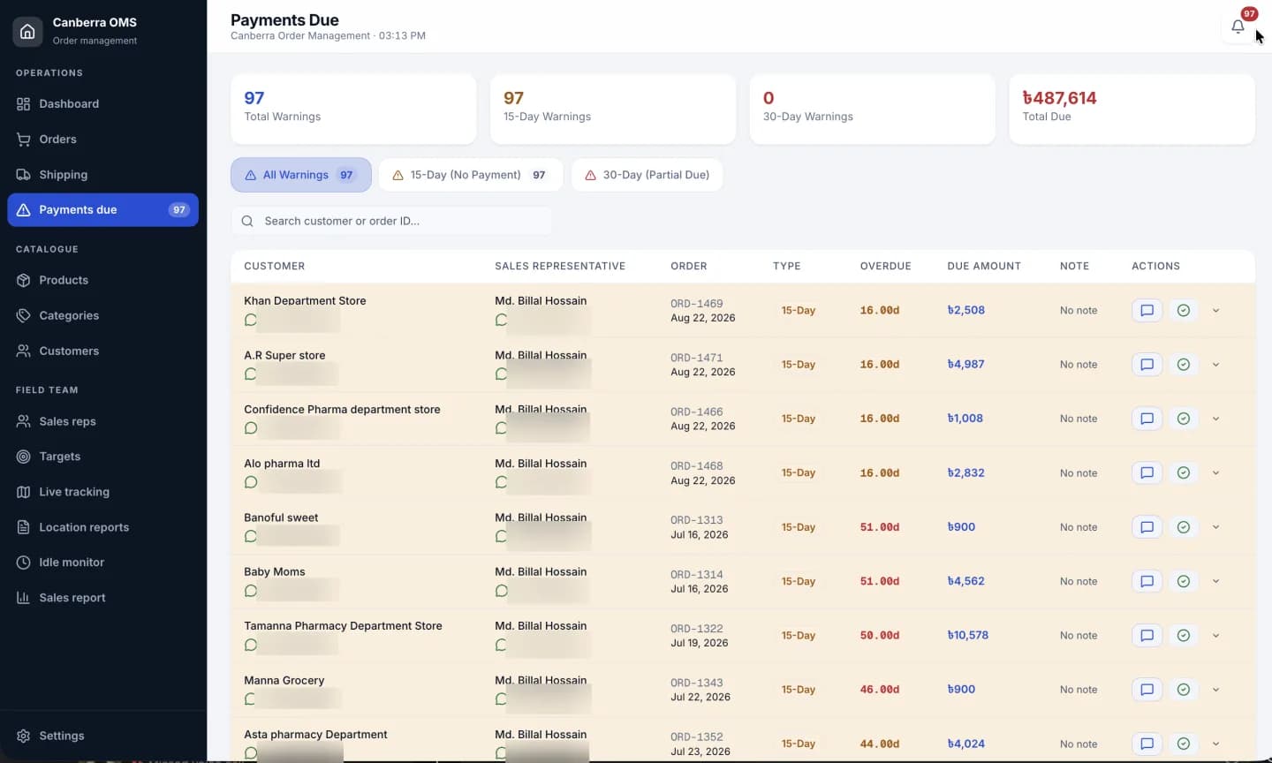Click check icon for Tamanna Pharmacy row
Screen dimensions: 1272x763
coord(1184,635)
